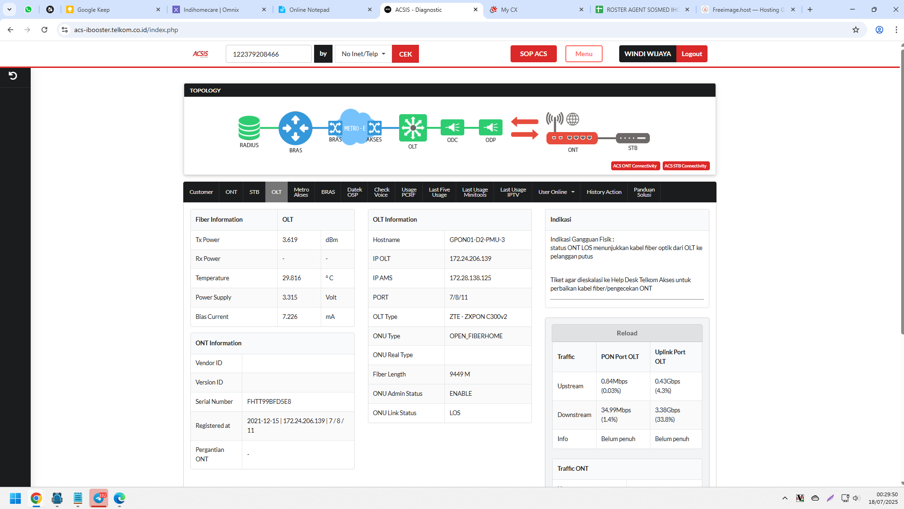Open the tab search chevron in Chrome
This screenshot has height=509, width=904.
pyautogui.click(x=9, y=9)
